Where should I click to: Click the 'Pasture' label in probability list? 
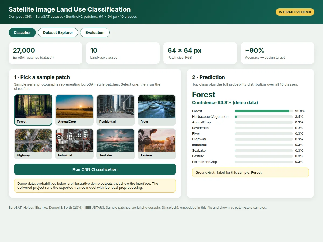(x=198, y=156)
